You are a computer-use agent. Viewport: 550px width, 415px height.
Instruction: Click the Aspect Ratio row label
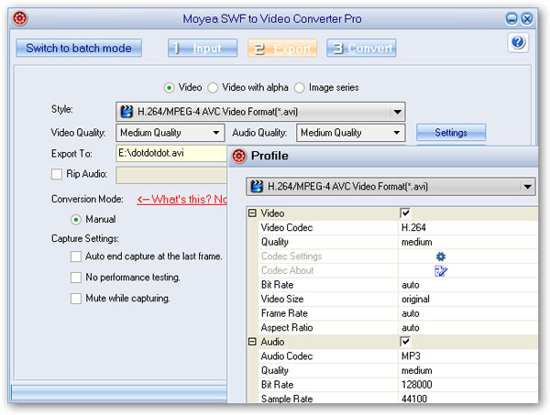pos(287,328)
